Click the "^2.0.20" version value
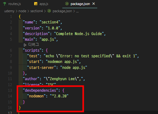Viewport: 158px width, 114px height. pyautogui.click(x=59, y=96)
